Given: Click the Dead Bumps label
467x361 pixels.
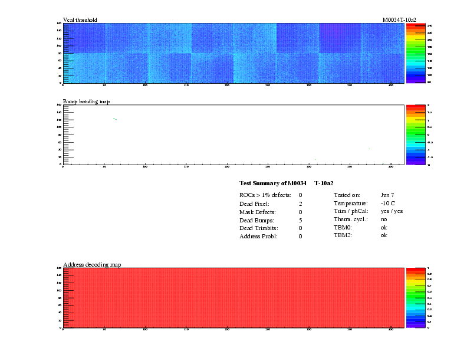Looking at the screenshot, I should coord(255,219).
